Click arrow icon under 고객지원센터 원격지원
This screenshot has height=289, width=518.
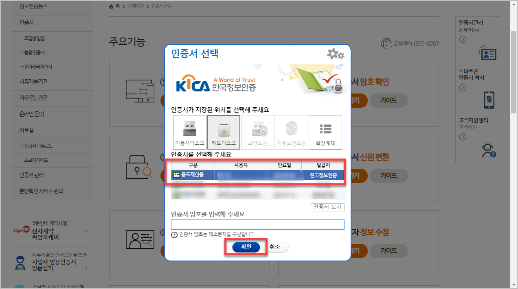pos(463,137)
